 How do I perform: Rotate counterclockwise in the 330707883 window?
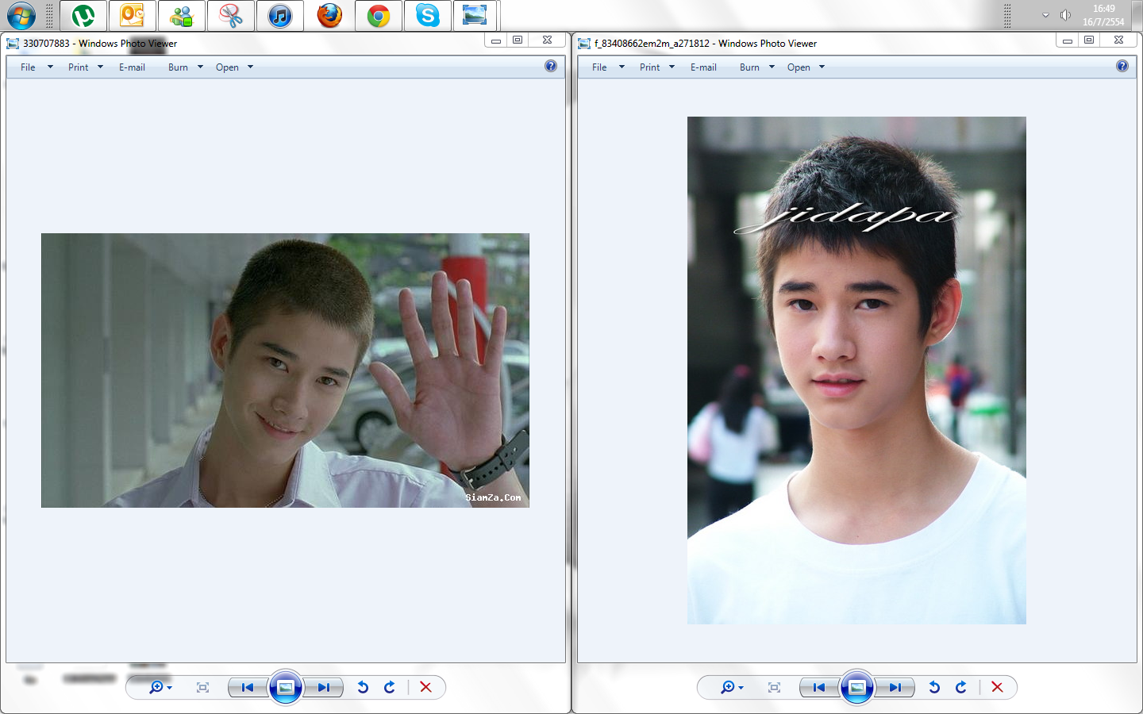coord(363,687)
